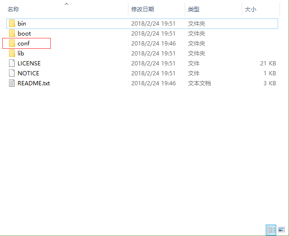Select the folder name 'boot'
The width and height of the screenshot is (289, 236).
[x=24, y=33]
